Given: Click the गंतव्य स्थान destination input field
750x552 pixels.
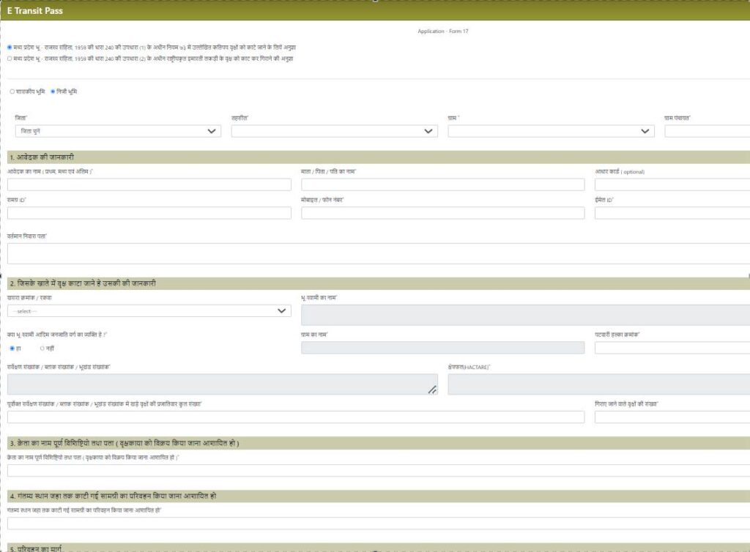Looking at the screenshot, I should [379, 523].
